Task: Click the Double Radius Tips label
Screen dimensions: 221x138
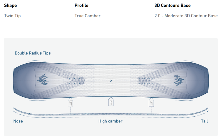Action: [x=33, y=53]
